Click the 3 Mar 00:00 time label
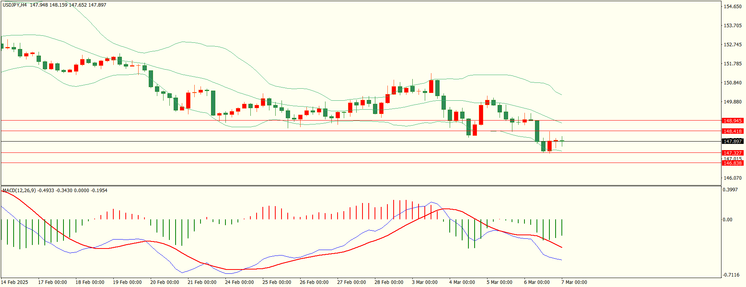Viewport: 746px width, 287px height. coord(425,282)
